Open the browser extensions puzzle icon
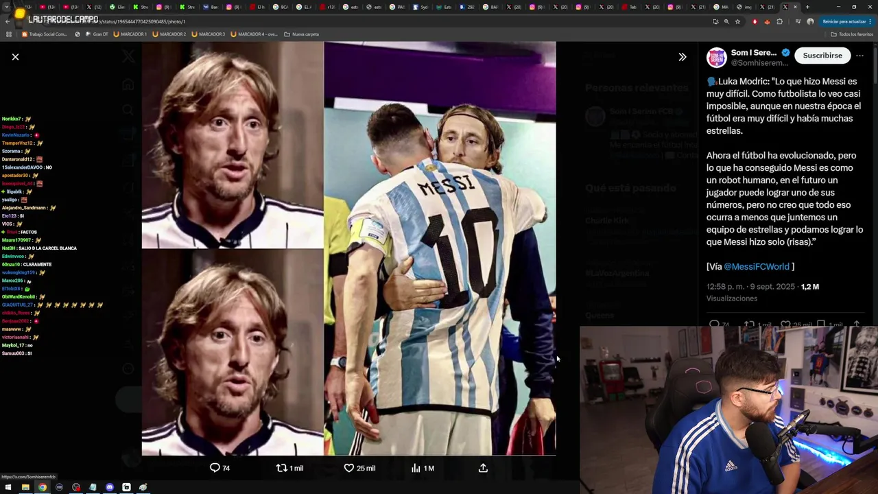 (779, 21)
